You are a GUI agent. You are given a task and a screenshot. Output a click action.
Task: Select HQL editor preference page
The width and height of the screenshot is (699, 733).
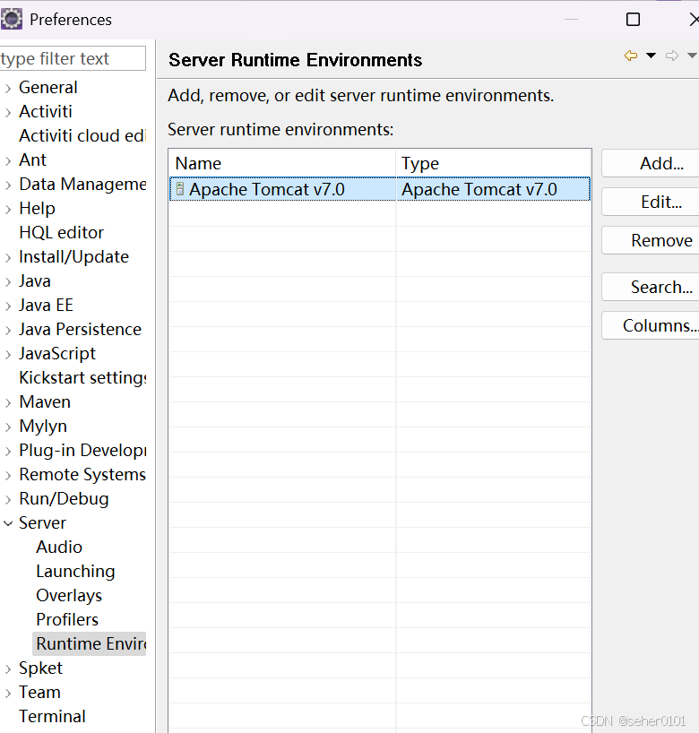point(61,232)
